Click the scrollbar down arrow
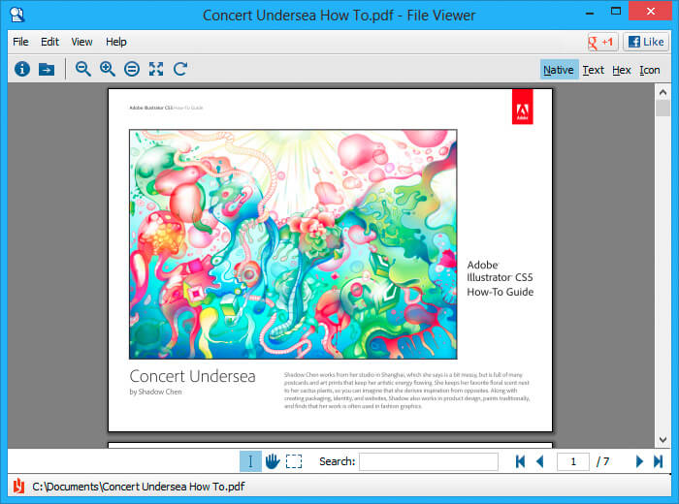679x504 pixels. 663,439
